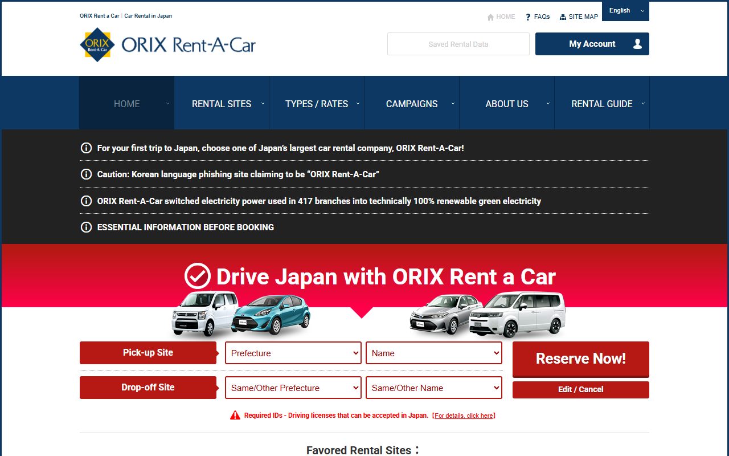The width and height of the screenshot is (729, 456).
Task: Open the English language selector
Action: pyautogui.click(x=625, y=11)
